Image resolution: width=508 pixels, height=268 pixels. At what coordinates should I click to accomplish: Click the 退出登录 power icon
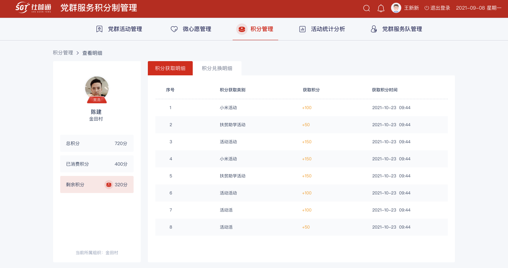tap(426, 8)
